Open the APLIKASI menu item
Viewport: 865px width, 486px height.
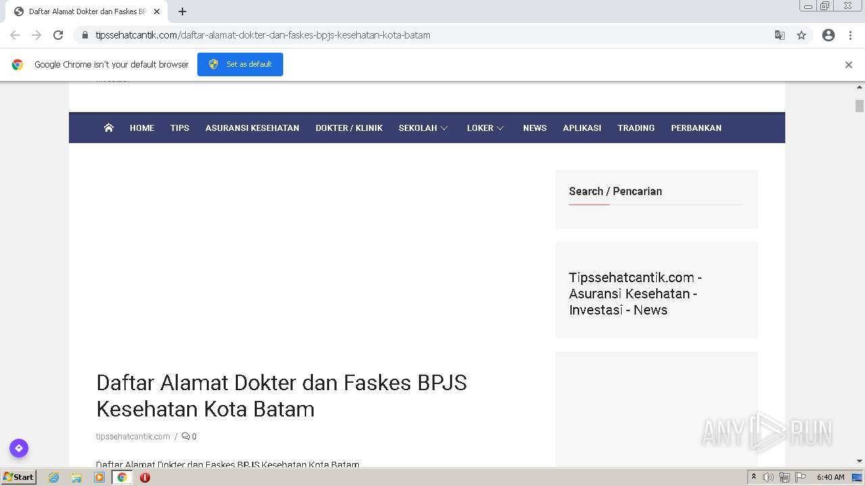tap(582, 128)
